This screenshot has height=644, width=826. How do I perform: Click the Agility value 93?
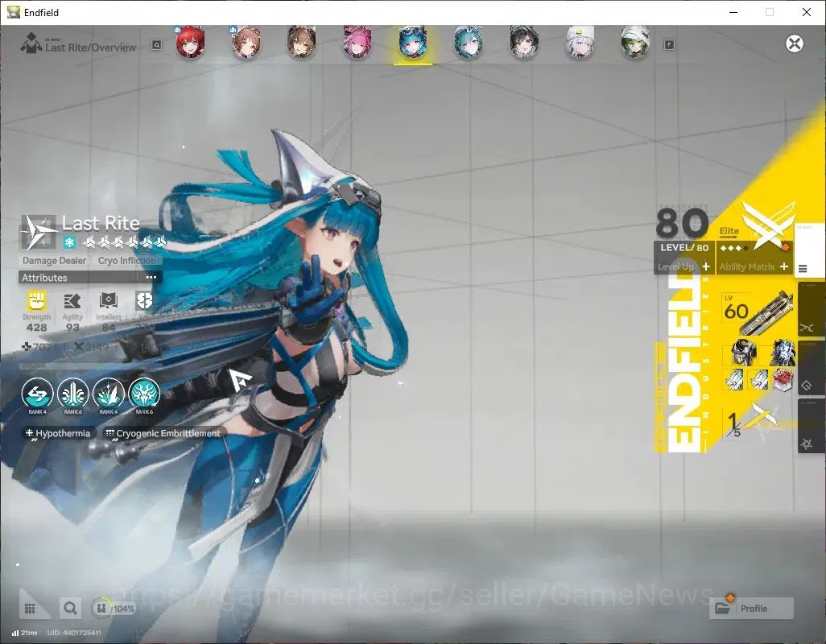tap(72, 328)
